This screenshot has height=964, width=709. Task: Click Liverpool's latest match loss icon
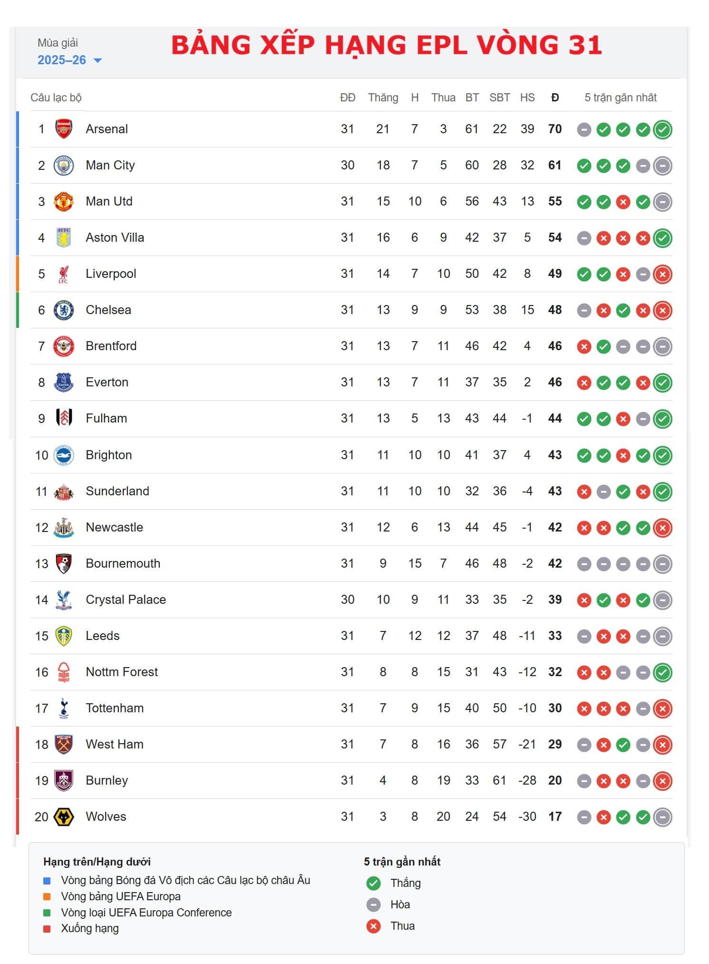(662, 274)
